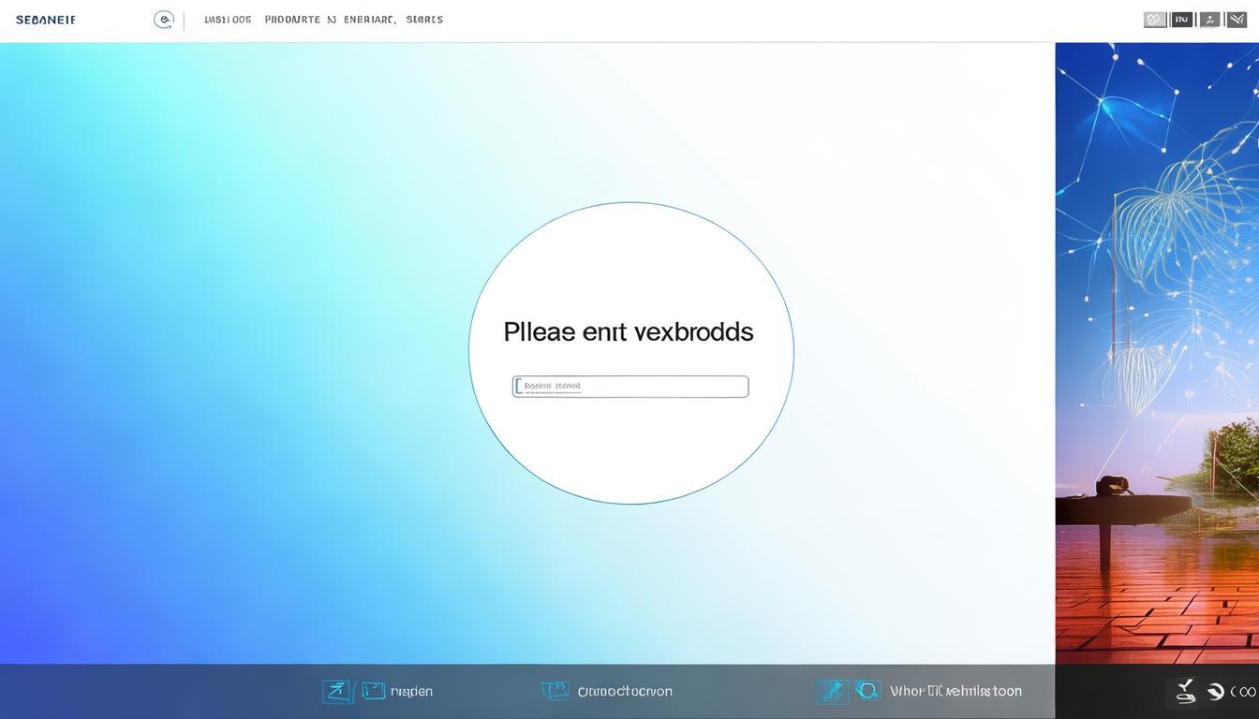Screen dimensions: 1259x719
Task: Click the gray figure icon in the header
Action: click(x=1209, y=20)
